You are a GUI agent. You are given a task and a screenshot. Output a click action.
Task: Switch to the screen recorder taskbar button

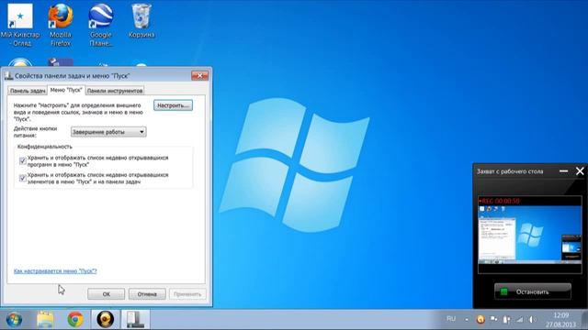pos(106,320)
